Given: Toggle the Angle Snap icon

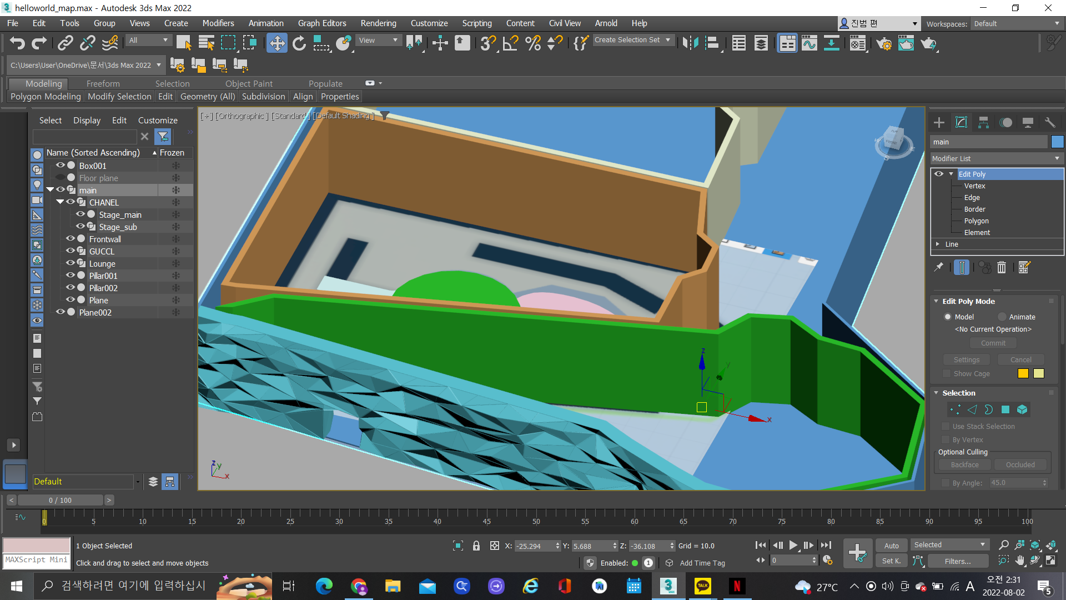Looking at the screenshot, I should point(510,43).
